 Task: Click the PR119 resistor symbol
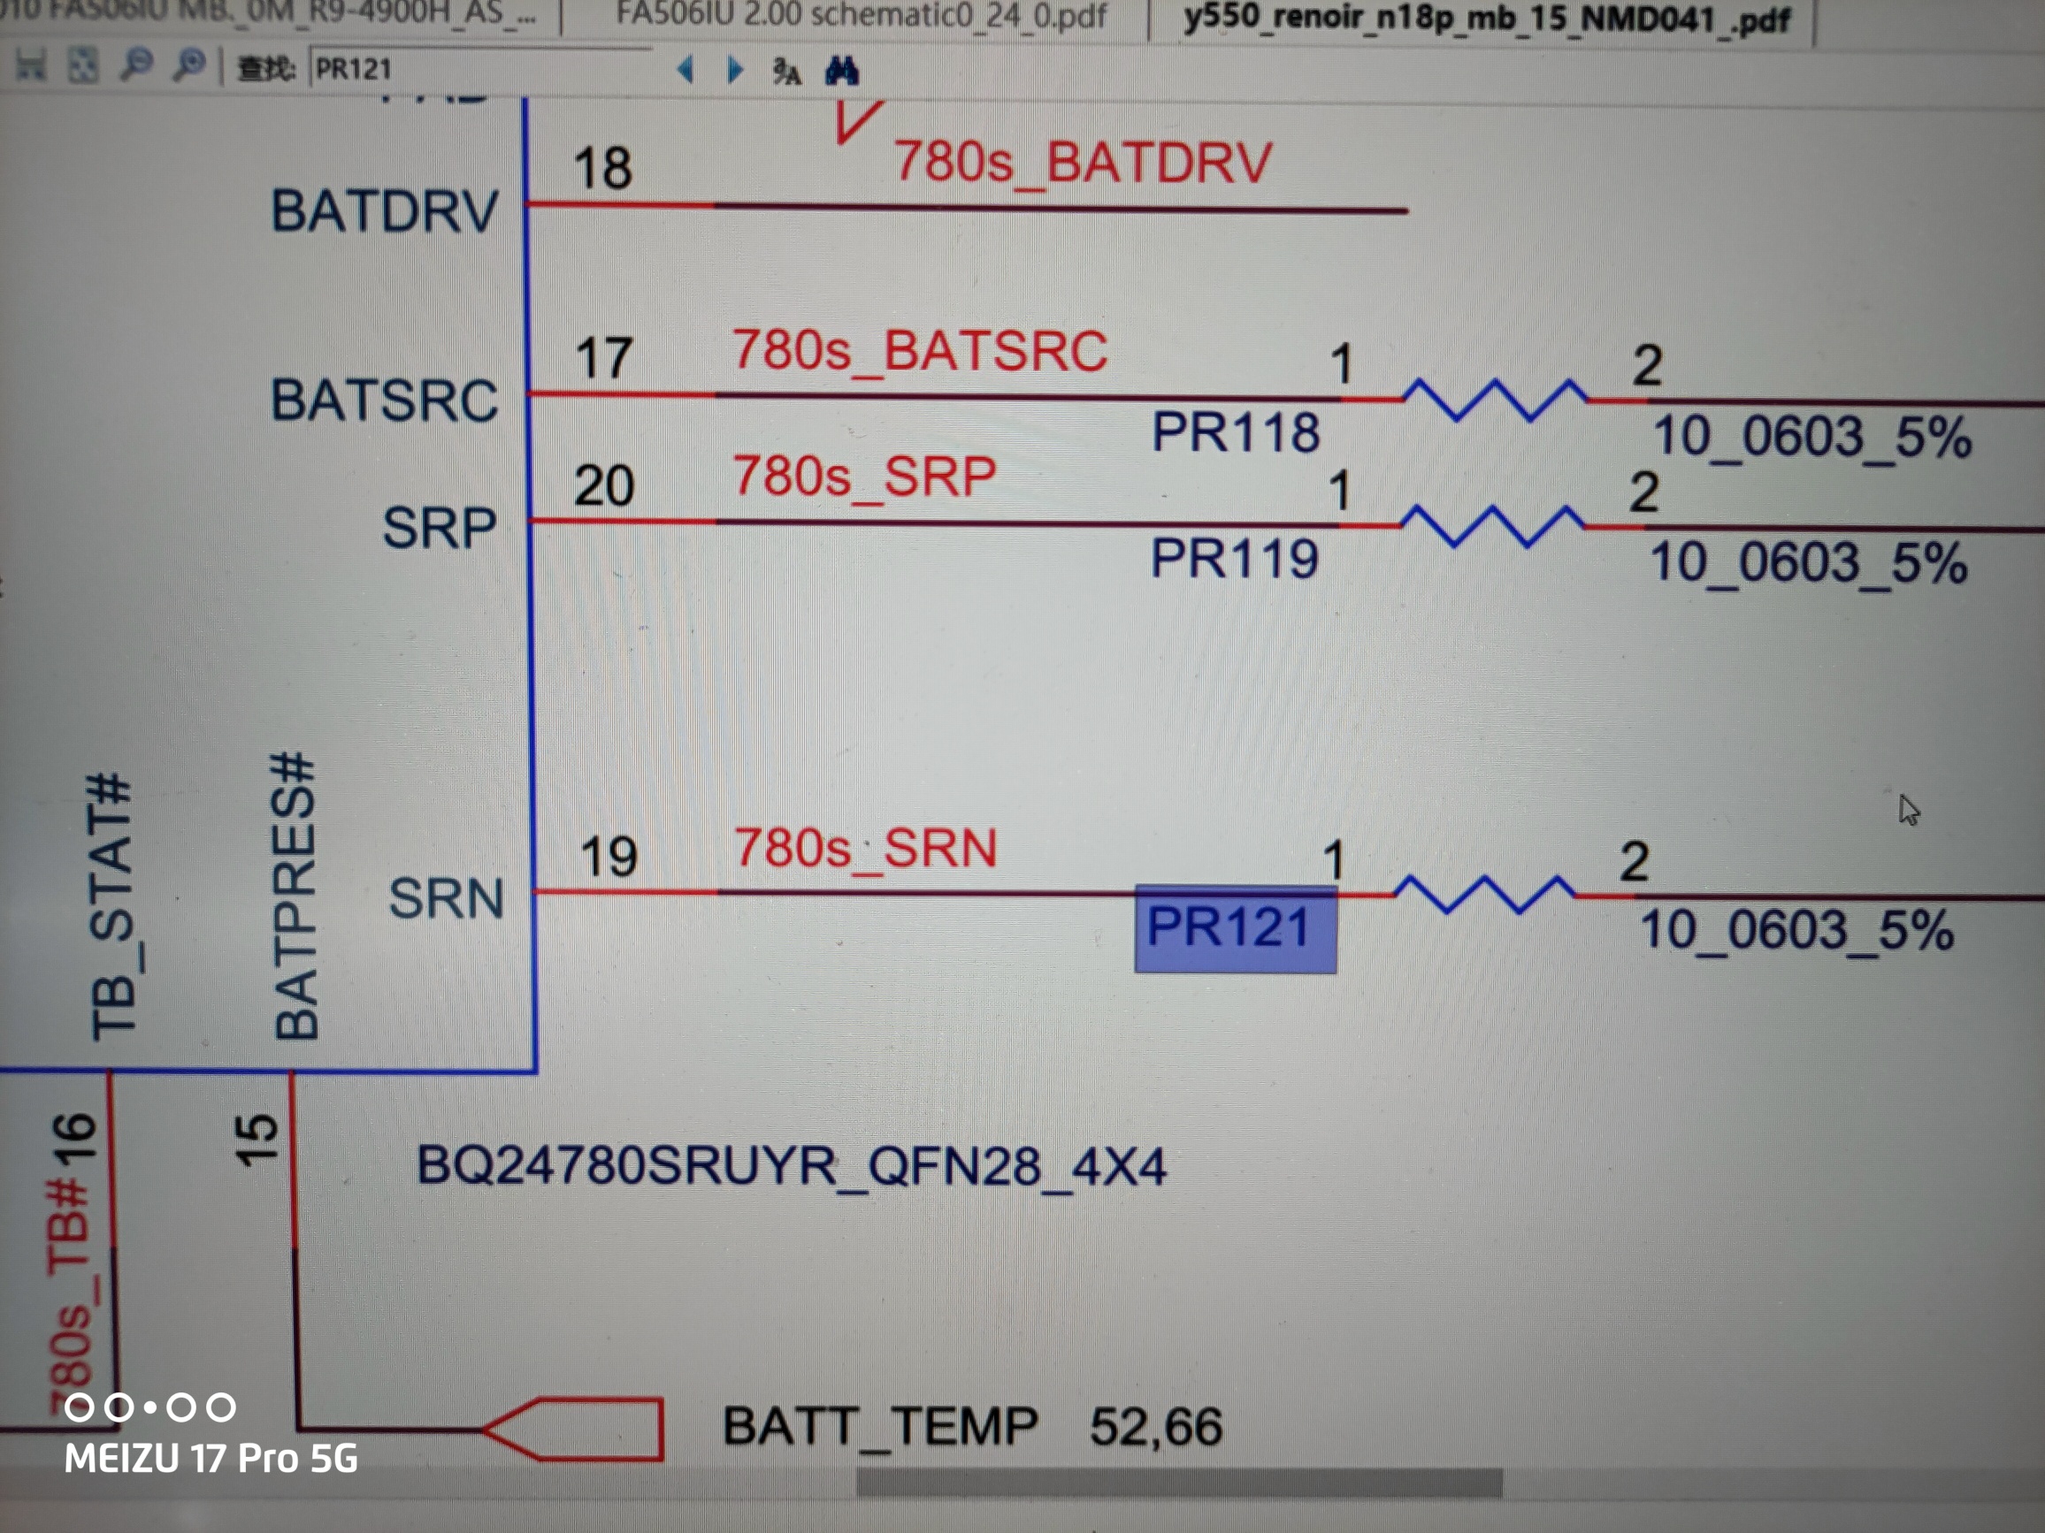[x=1492, y=526]
